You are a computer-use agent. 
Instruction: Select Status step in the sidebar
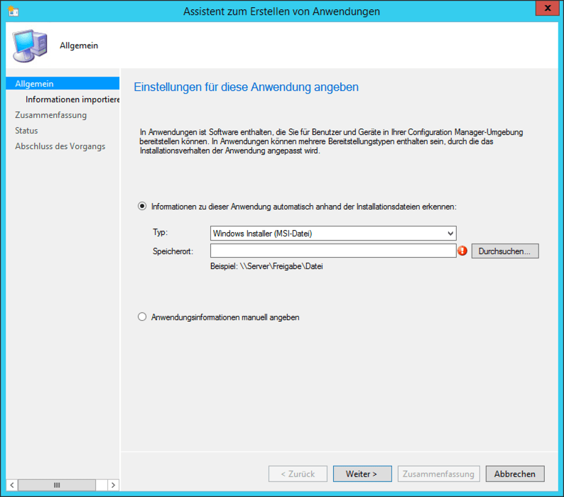point(26,131)
